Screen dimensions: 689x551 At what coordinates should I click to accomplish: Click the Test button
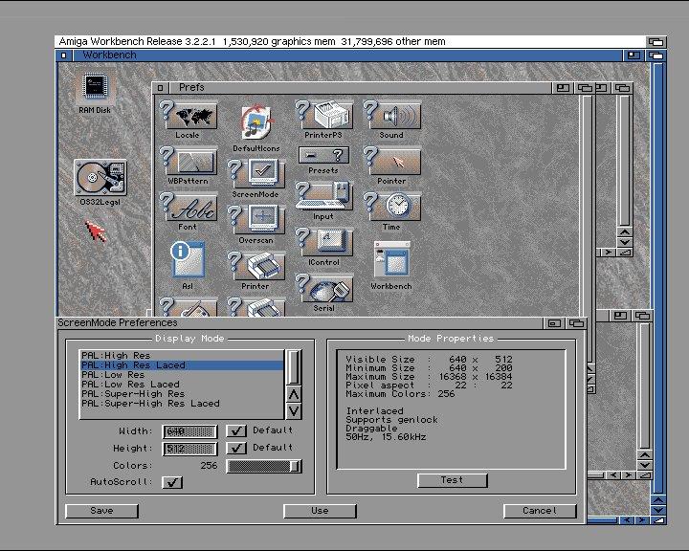[452, 480]
